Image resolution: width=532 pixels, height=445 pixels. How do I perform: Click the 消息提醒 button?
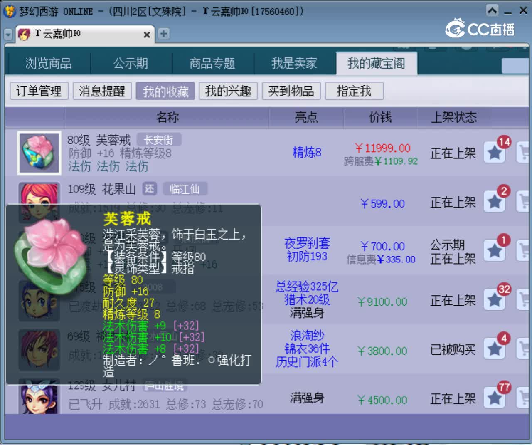pos(102,91)
